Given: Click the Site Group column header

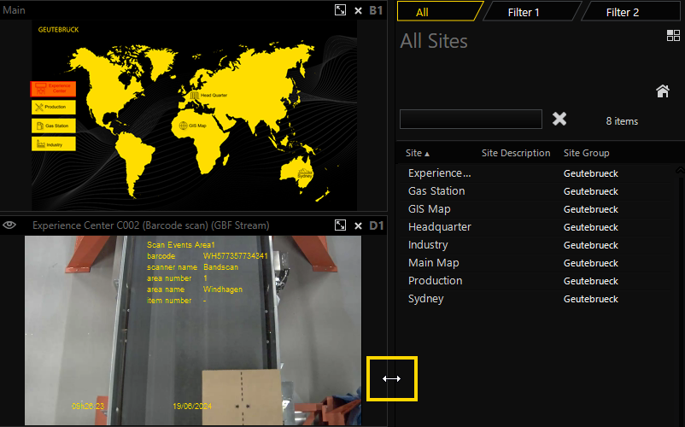Looking at the screenshot, I should pos(586,153).
